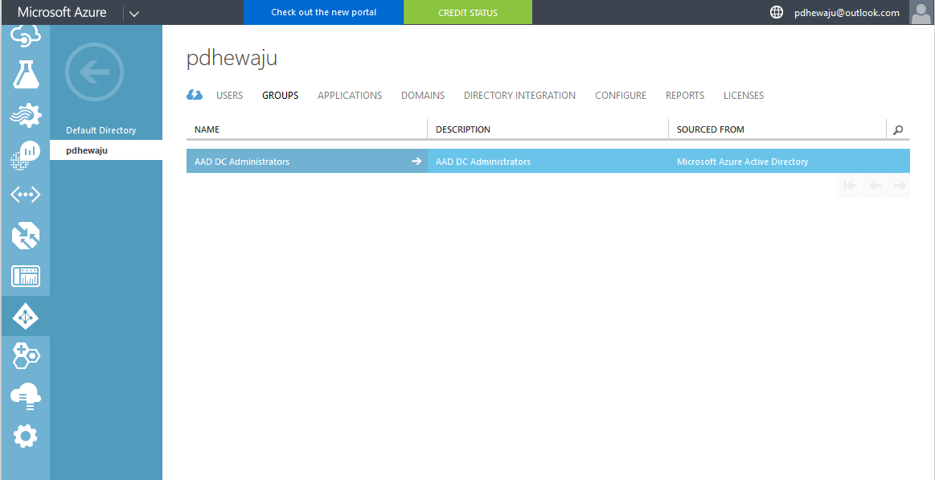The height and width of the screenshot is (480, 935).
Task: Sort by the SOURCED FROM column header
Action: pyautogui.click(x=710, y=129)
